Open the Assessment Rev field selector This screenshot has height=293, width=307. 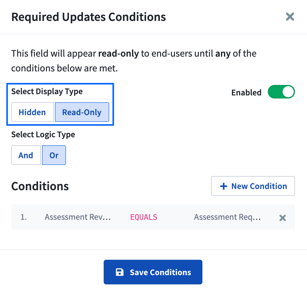point(78,217)
